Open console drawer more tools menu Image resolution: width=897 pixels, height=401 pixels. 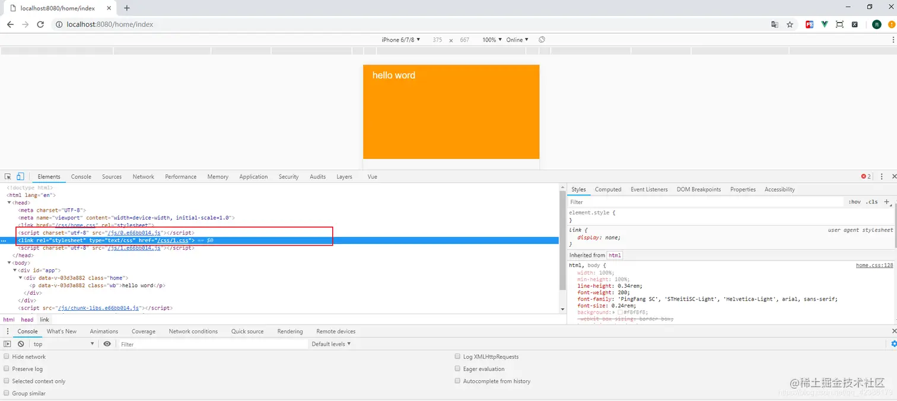click(8, 331)
